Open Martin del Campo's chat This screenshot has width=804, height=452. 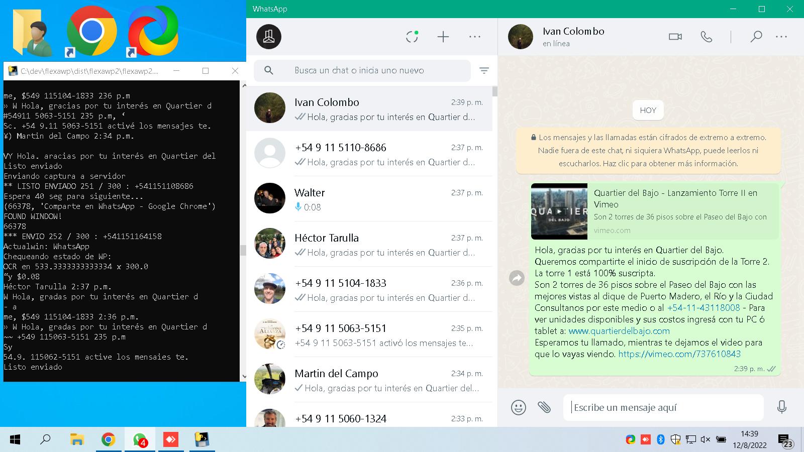pos(369,380)
